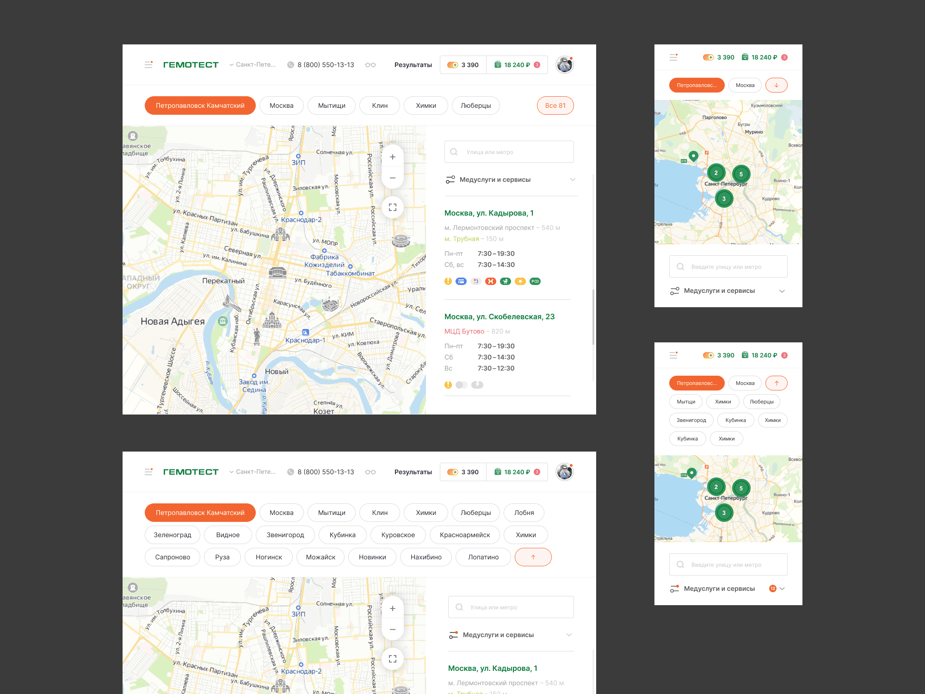Click the orange X service icon

point(490,281)
